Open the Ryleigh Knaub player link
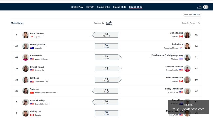This screenshot has width=213, height=118. (37, 67)
